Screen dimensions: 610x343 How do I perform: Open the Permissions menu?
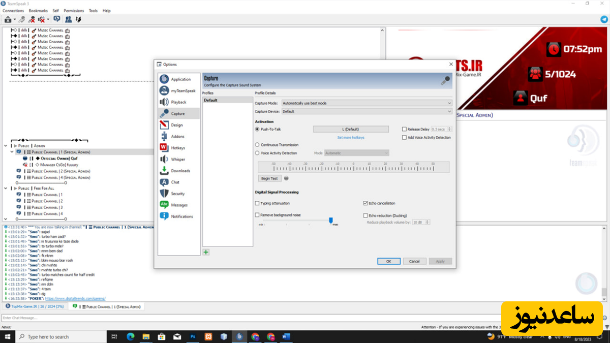[74, 11]
